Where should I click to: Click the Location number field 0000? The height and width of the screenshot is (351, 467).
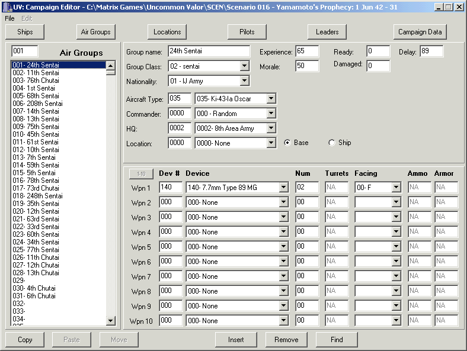click(x=180, y=143)
